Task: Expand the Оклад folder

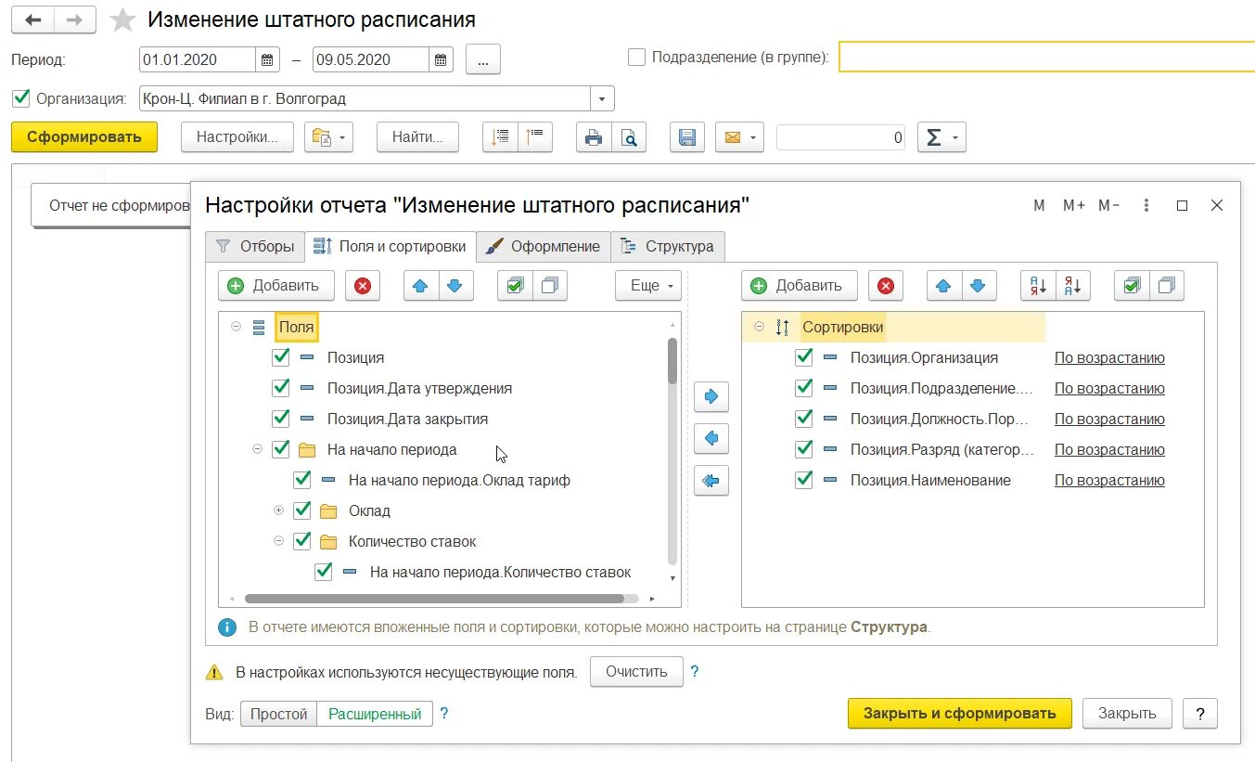Action: 278,510
